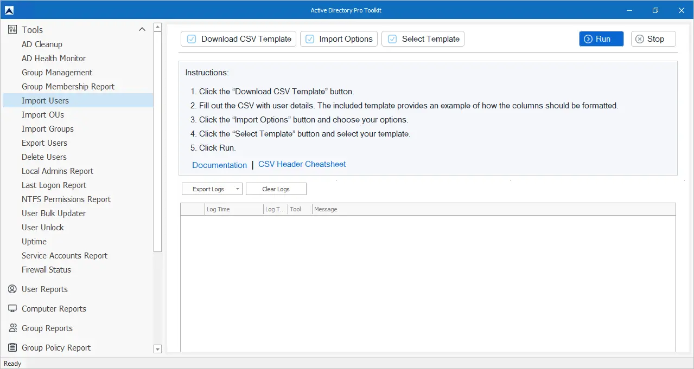
Task: Click the checkmark icon on Select Template
Action: [392, 39]
